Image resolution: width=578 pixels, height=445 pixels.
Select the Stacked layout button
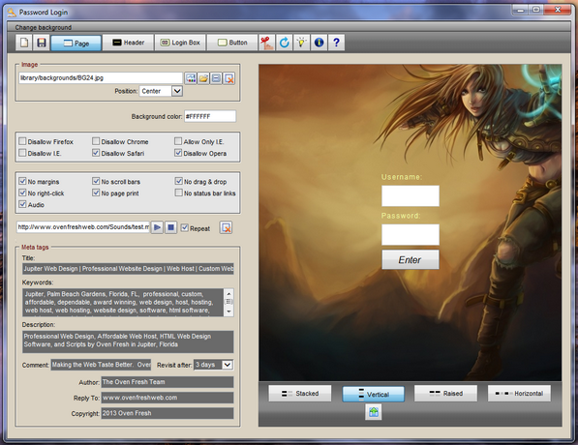pos(300,394)
